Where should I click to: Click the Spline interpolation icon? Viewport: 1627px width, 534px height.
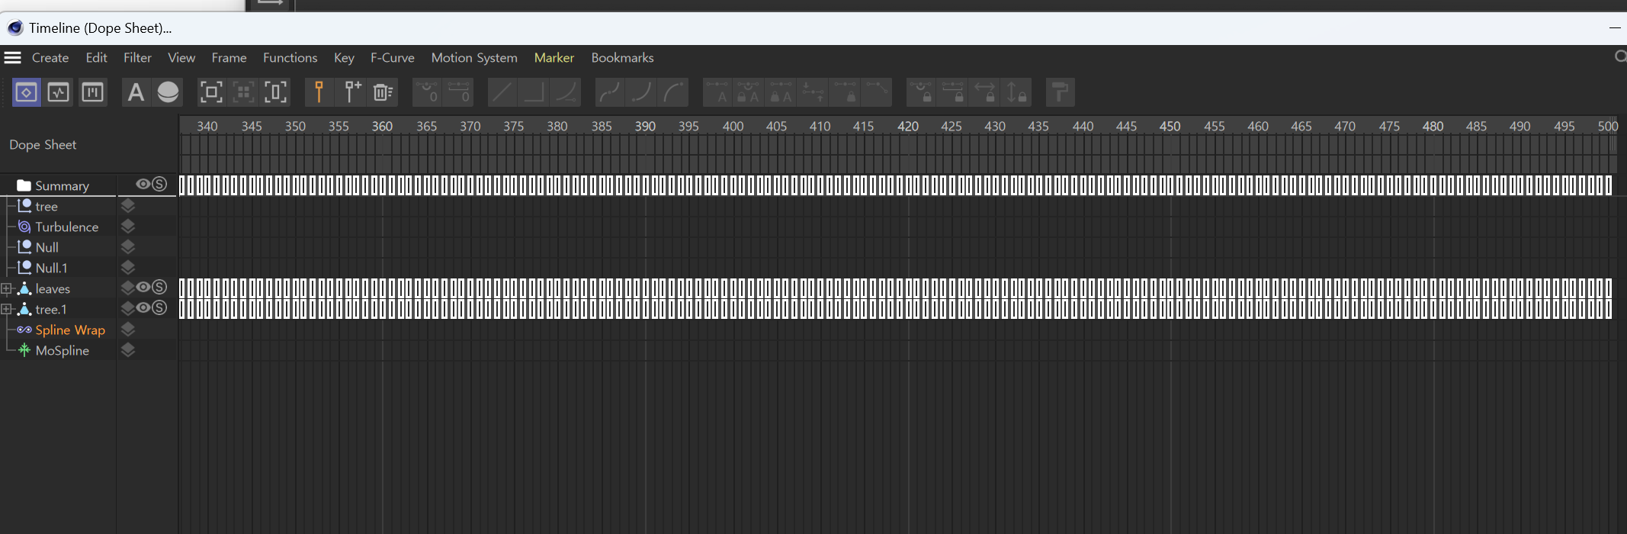point(566,92)
